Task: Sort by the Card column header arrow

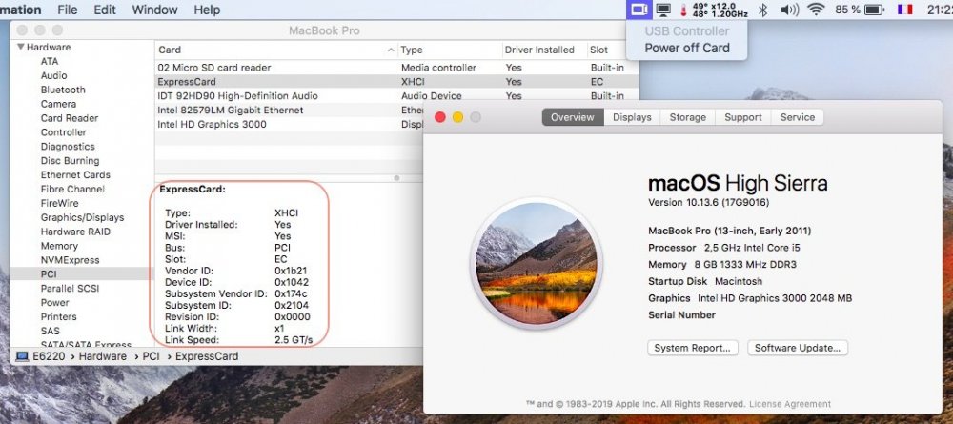Action: (391, 50)
